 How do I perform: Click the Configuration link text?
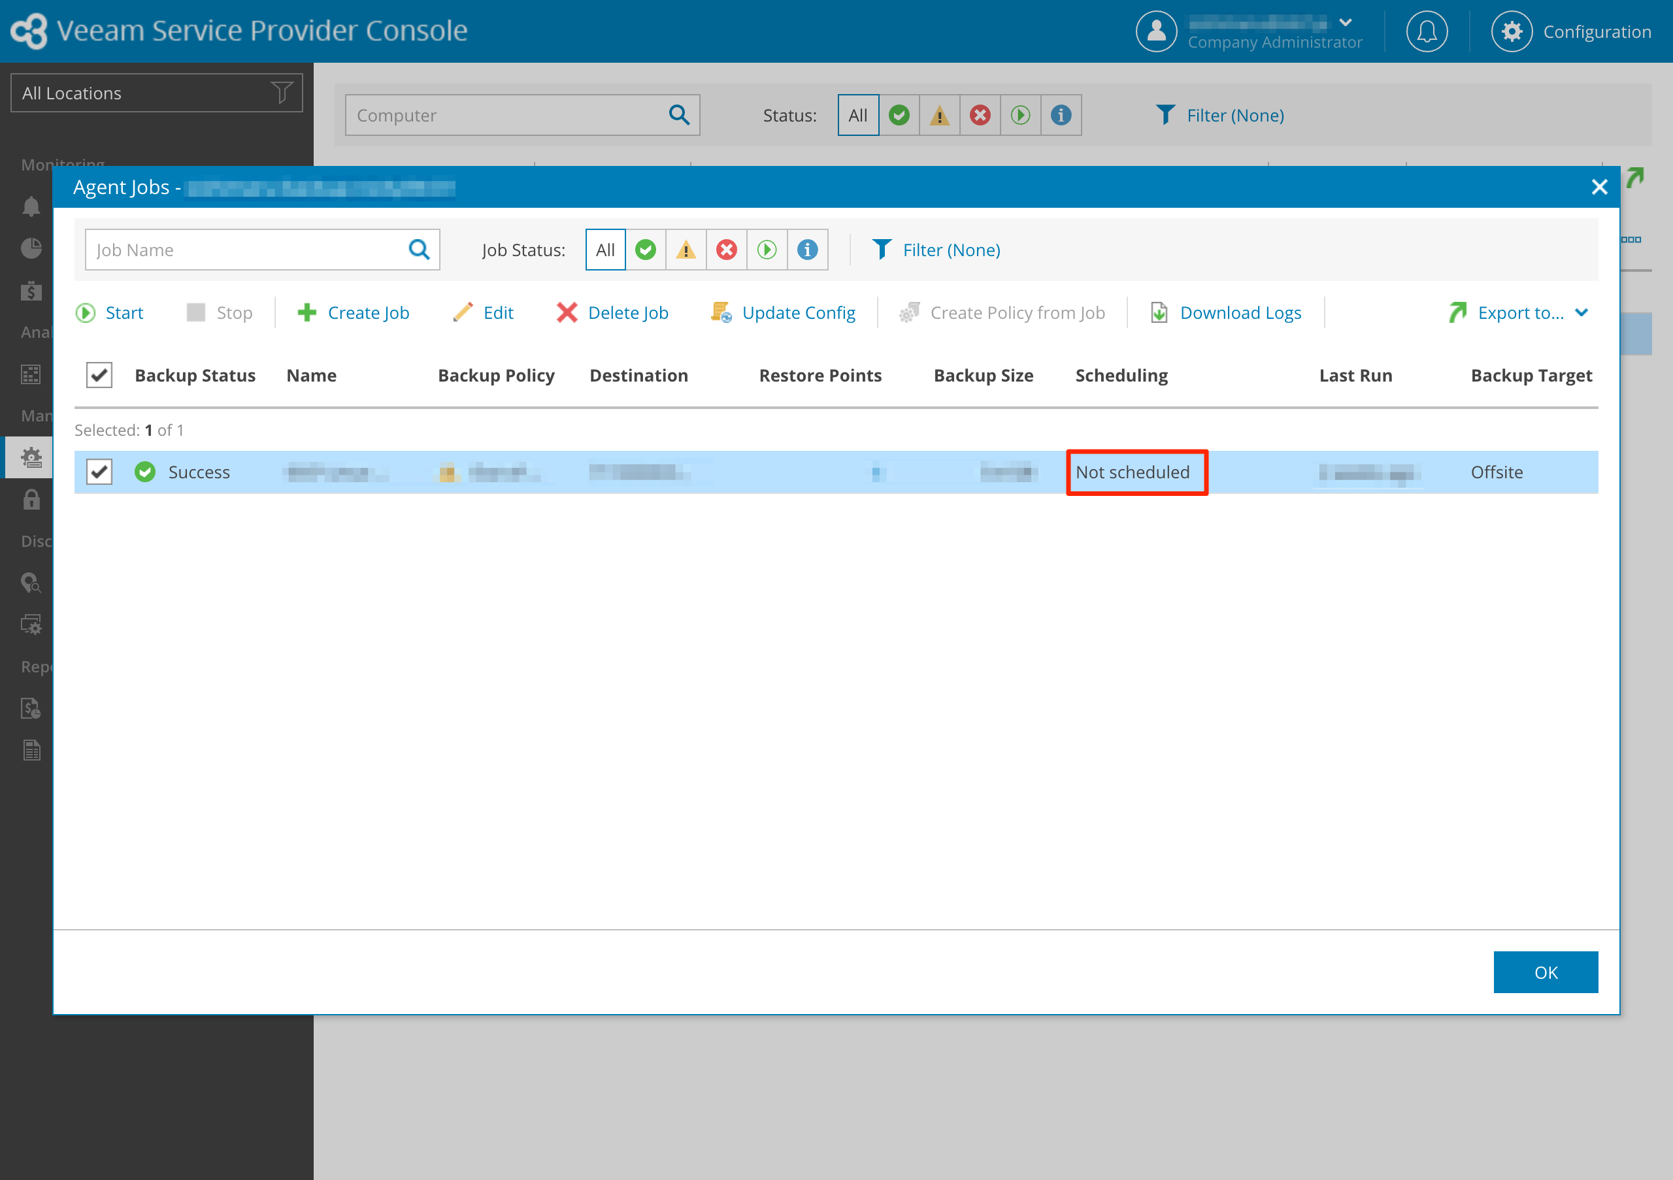(x=1597, y=31)
